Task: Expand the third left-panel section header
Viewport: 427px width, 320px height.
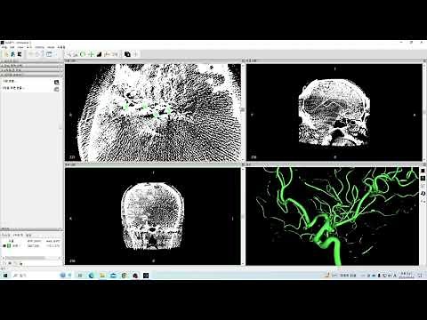Action: click(x=31, y=70)
